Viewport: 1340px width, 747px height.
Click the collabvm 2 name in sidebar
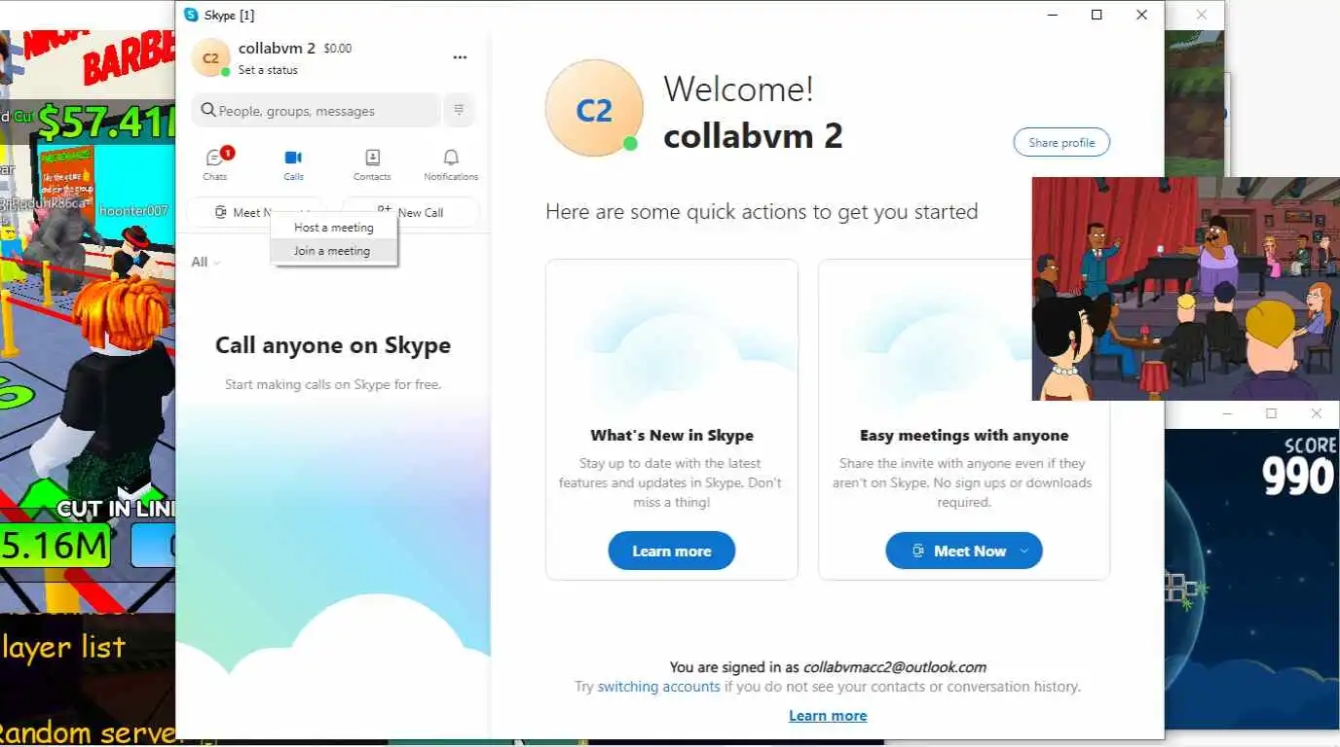pyautogui.click(x=277, y=49)
